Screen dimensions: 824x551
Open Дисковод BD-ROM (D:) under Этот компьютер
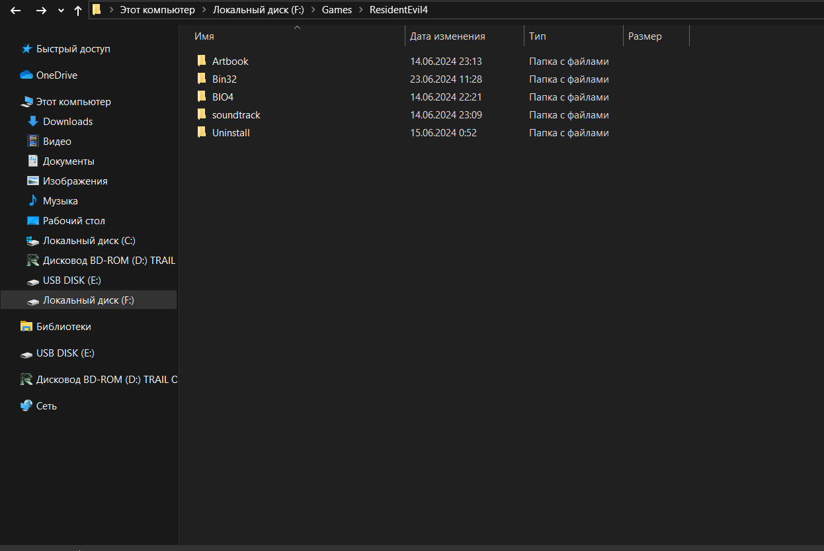coord(108,260)
